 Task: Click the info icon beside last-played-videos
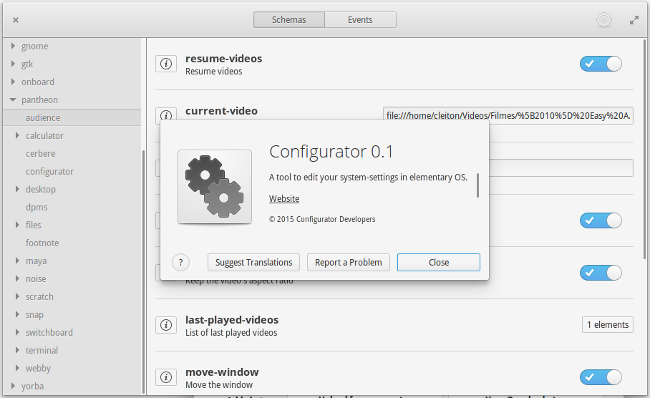pos(166,325)
